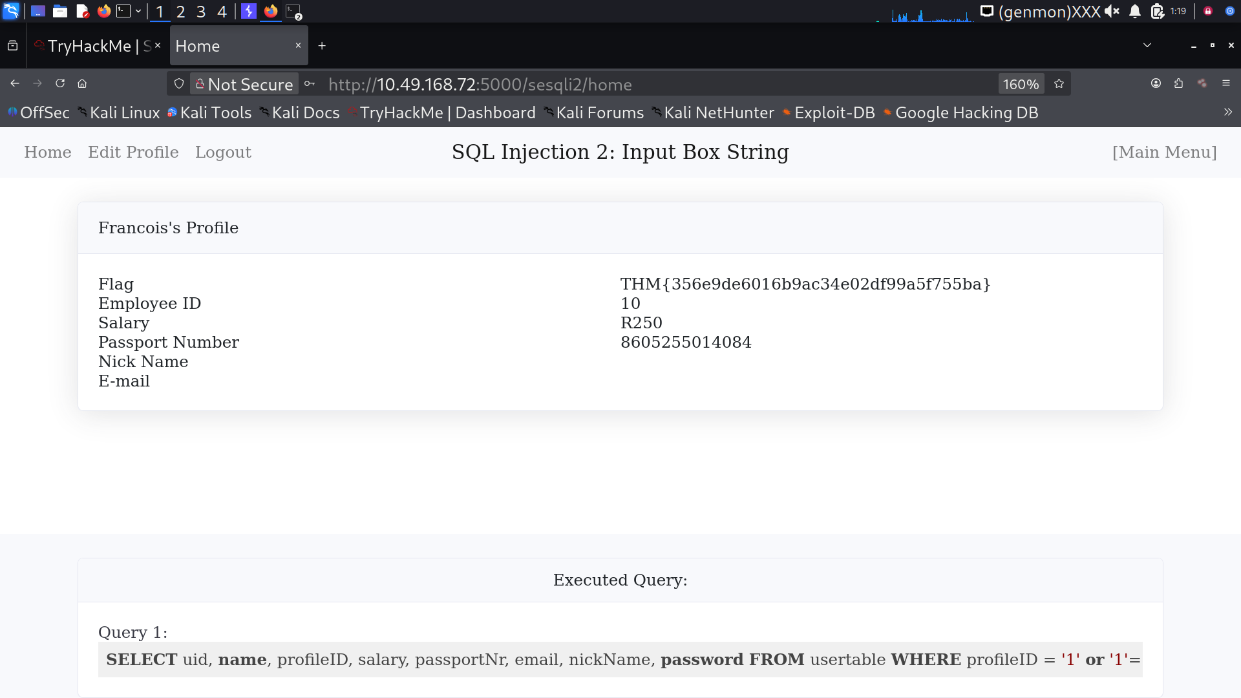Go back to the previous page
The width and height of the screenshot is (1241, 698).
pyautogui.click(x=15, y=83)
